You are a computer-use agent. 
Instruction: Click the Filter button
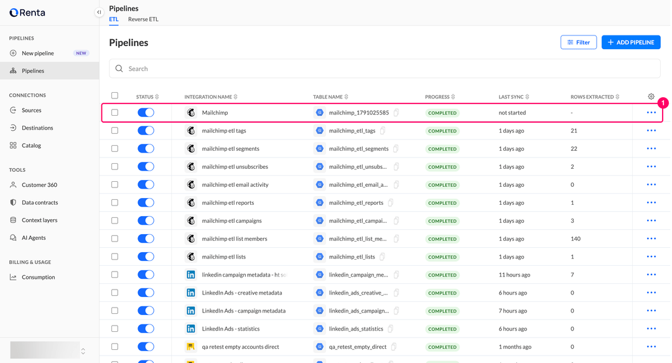tap(579, 42)
